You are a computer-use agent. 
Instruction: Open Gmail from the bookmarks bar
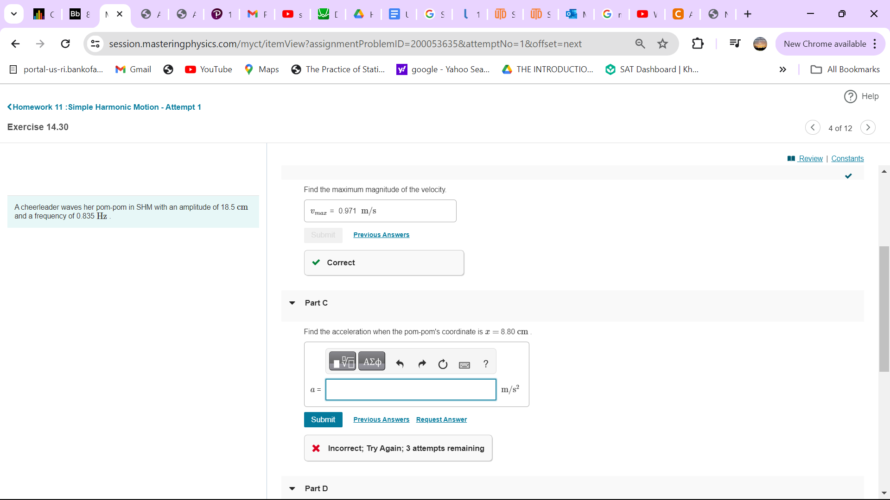[x=133, y=69]
